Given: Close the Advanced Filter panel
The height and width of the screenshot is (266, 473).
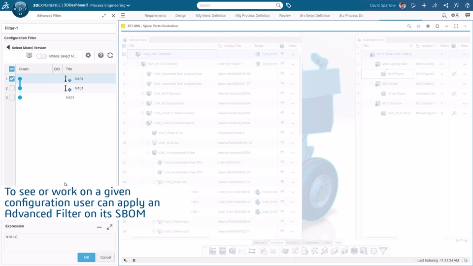Looking at the screenshot, I should coord(113,15).
